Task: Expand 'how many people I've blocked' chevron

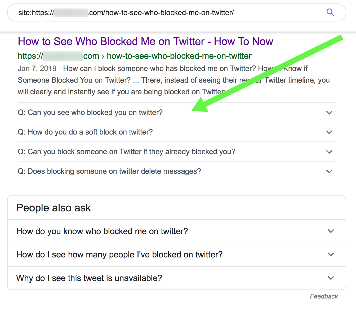Action: point(331,255)
